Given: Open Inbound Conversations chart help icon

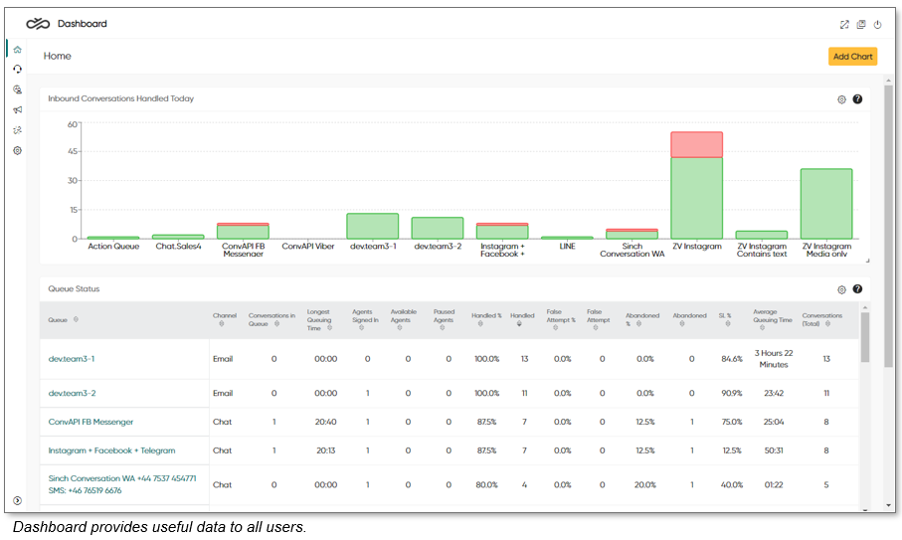Looking at the screenshot, I should (x=857, y=98).
